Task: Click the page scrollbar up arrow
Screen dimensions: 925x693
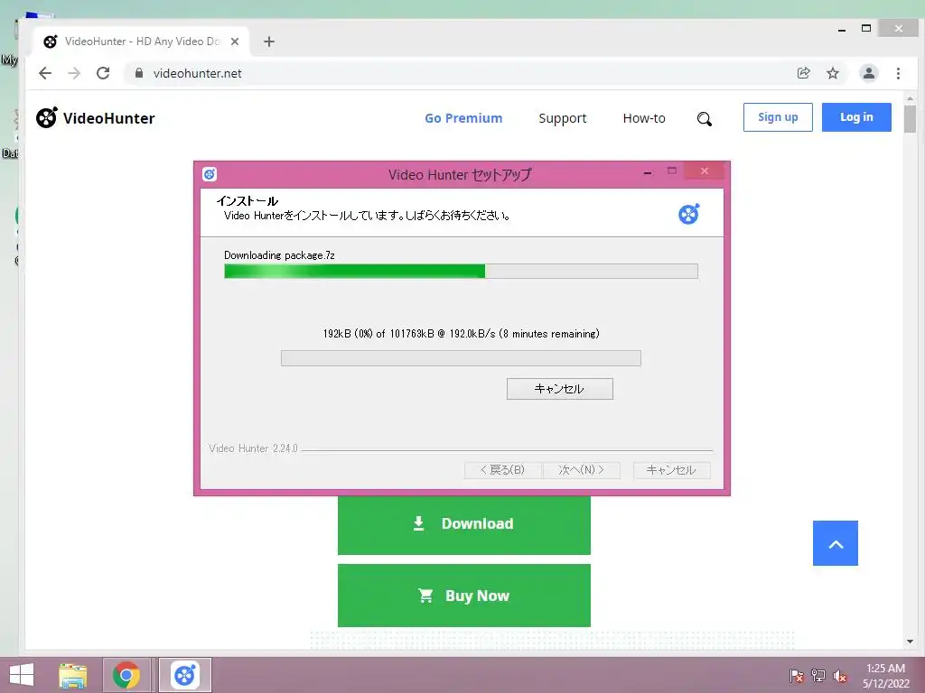Action: point(910,98)
